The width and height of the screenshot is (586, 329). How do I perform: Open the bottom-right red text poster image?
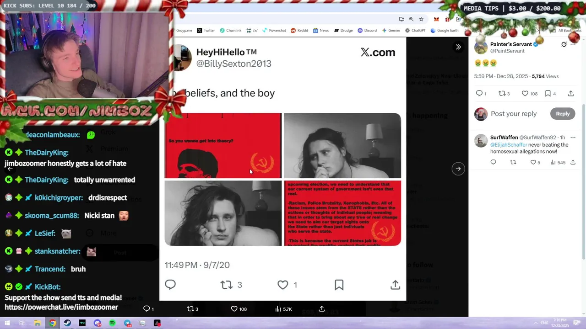coord(342,213)
